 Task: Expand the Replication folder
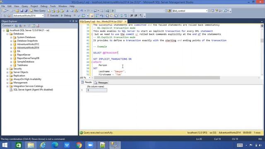coord(7,76)
